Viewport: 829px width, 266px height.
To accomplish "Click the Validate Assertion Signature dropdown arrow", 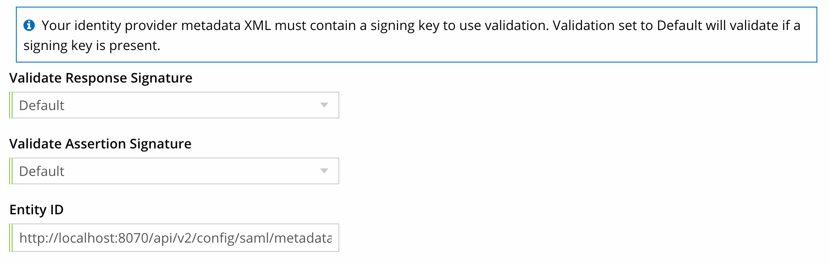I will point(323,171).
